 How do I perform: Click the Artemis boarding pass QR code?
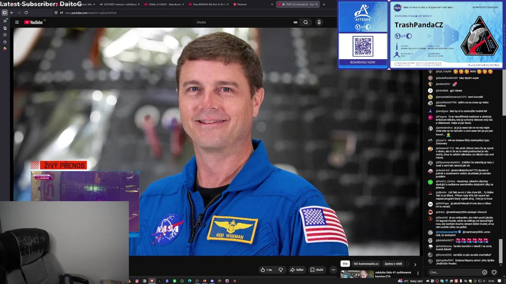pos(363,47)
